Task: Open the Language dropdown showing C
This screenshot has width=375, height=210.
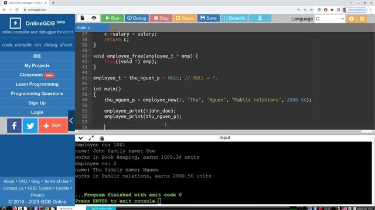Action: pyautogui.click(x=329, y=19)
